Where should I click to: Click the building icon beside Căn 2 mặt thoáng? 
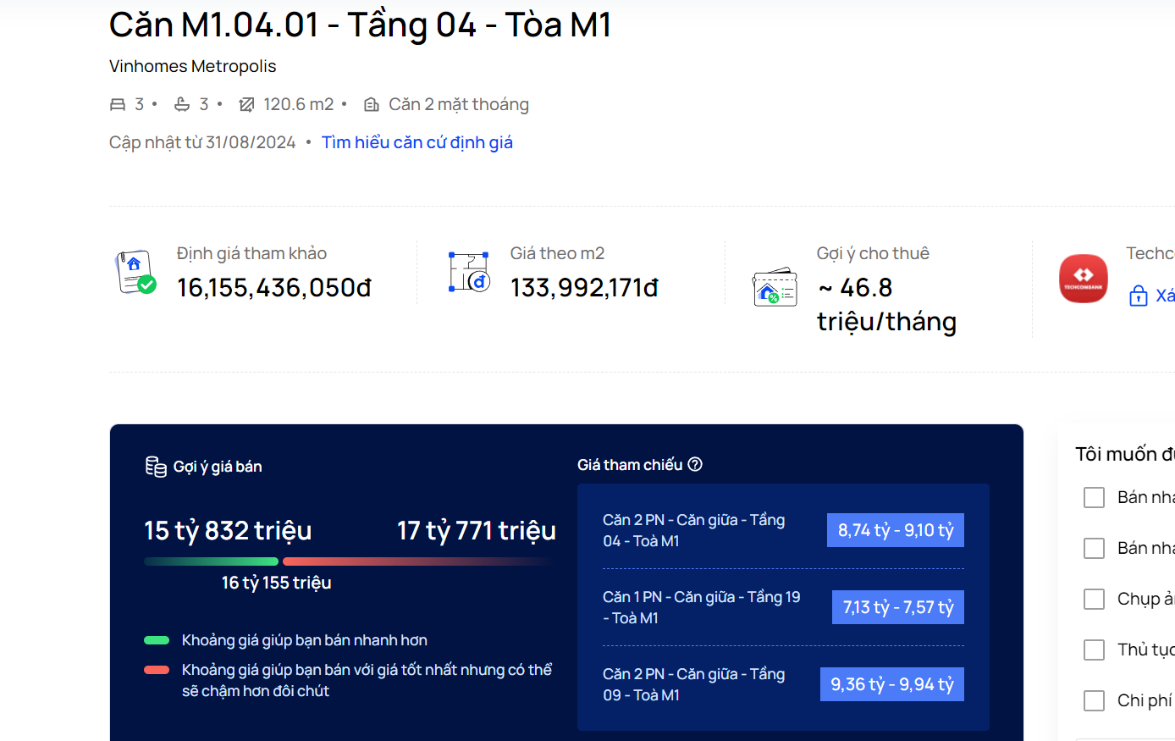click(x=371, y=104)
